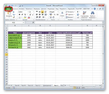The height and width of the screenshot is (94, 109).
Task: Open Сортировка и фильтр menu
Action: [84, 15]
